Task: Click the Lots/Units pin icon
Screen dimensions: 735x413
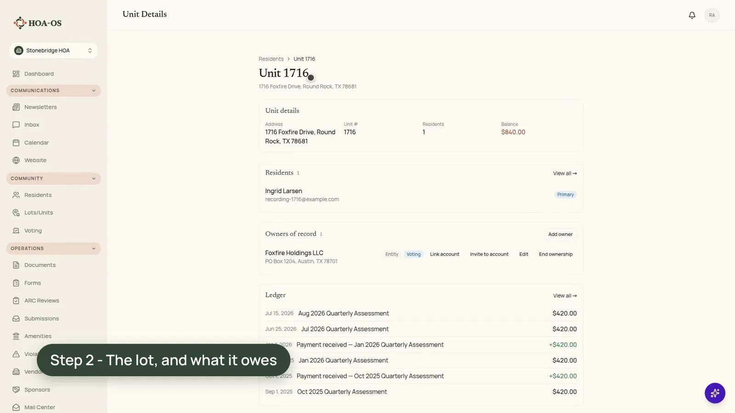Action: coord(16,213)
